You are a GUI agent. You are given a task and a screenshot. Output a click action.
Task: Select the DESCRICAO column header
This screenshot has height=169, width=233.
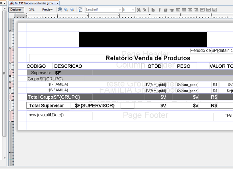coord(68,66)
